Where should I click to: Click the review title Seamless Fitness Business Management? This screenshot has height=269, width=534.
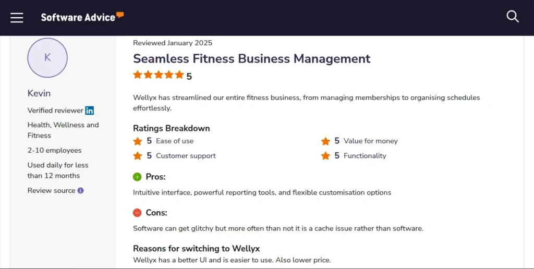251,58
